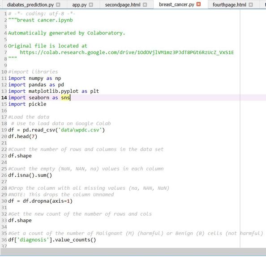The height and width of the screenshot is (257, 266).
Task: Click the horizontal scrollbar at the editor bottom
Action: (x=133, y=252)
